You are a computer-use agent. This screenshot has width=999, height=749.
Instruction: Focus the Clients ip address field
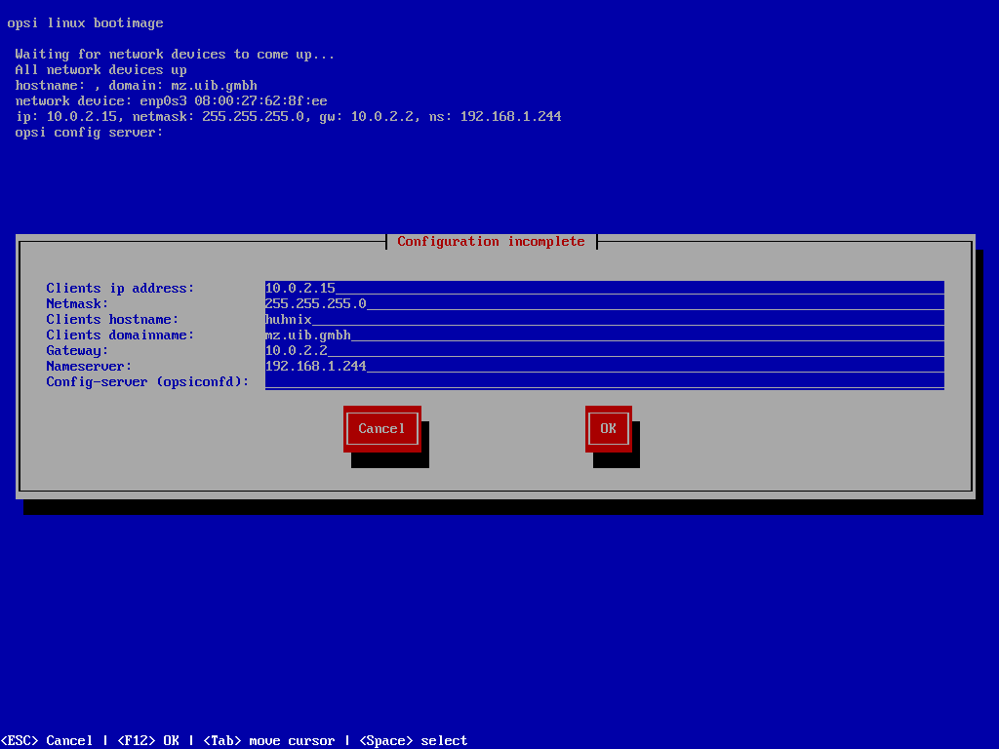605,288
